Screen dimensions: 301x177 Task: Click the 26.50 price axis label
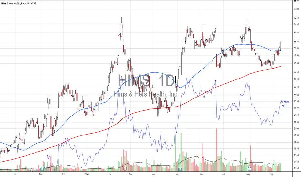click(296, 108)
